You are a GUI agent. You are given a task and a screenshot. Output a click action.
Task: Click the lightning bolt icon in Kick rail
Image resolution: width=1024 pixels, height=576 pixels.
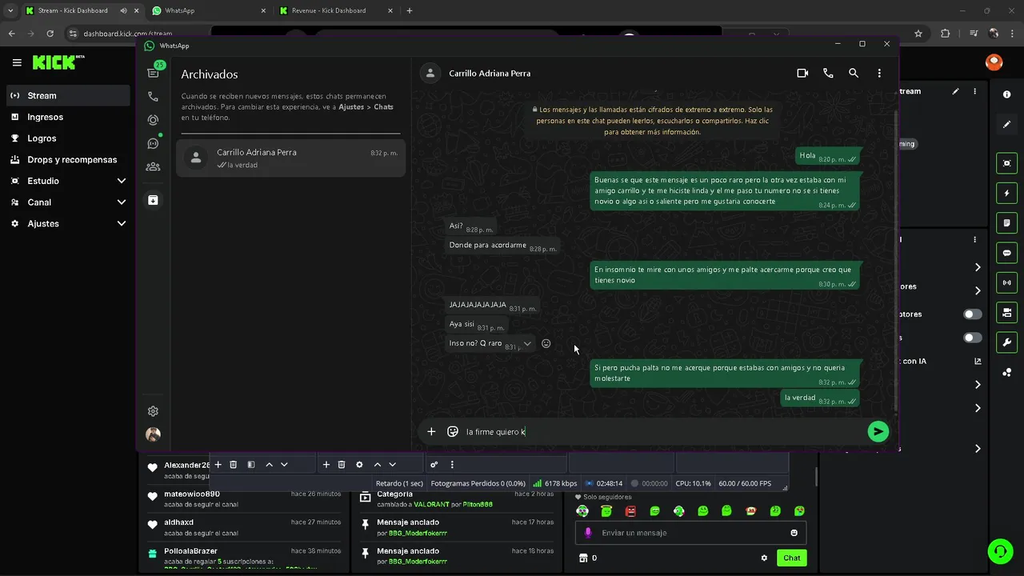click(1006, 193)
